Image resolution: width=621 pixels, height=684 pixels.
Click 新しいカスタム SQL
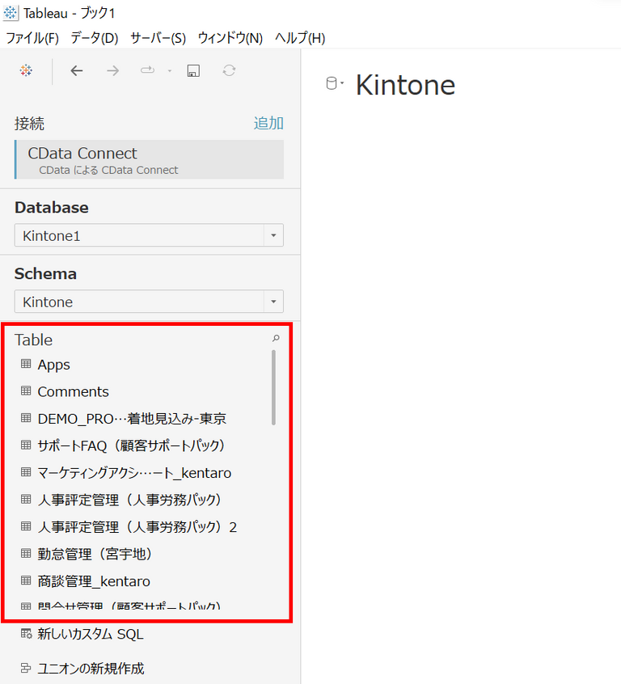91,634
